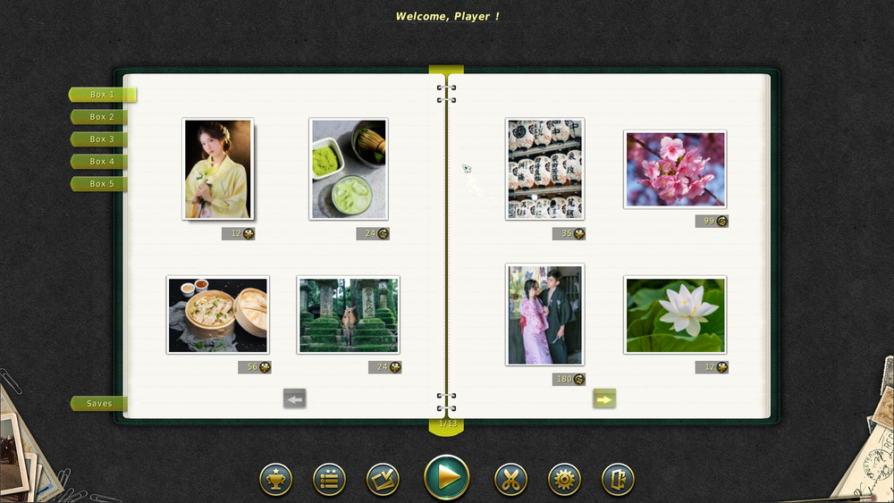Open the Box 5 tab
This screenshot has width=894, height=503.
[101, 184]
